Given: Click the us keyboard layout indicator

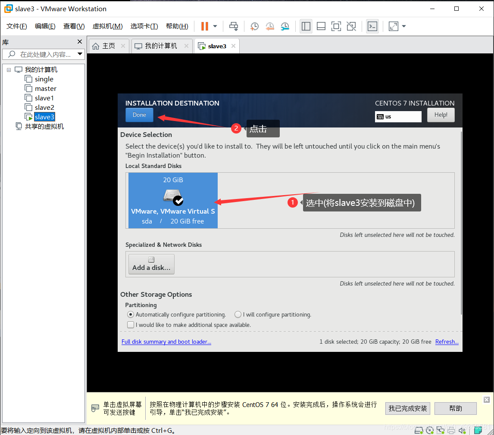Looking at the screenshot, I should pyautogui.click(x=398, y=116).
